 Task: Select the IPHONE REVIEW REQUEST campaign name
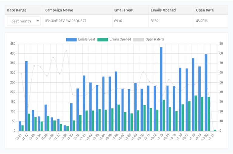click(x=66, y=21)
